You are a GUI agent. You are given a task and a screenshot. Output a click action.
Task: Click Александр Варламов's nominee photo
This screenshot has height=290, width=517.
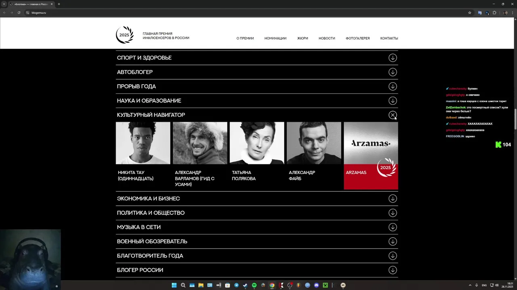[200, 143]
